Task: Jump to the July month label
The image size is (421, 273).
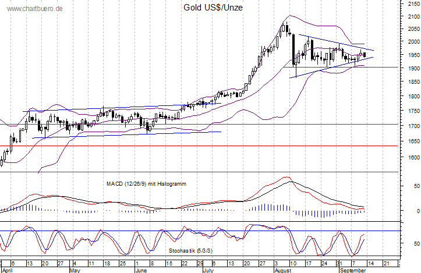Action: (x=208, y=270)
